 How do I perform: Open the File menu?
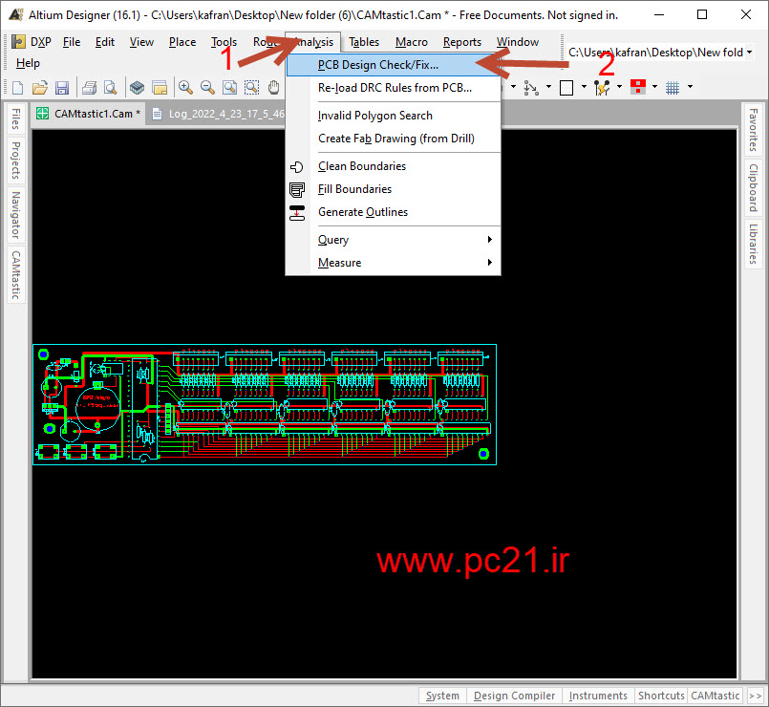(x=72, y=42)
